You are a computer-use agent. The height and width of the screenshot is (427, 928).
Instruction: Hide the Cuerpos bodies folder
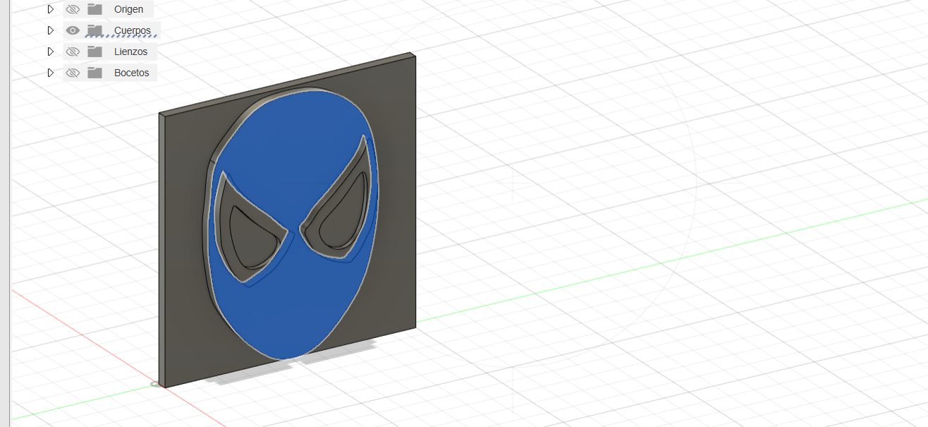[72, 30]
